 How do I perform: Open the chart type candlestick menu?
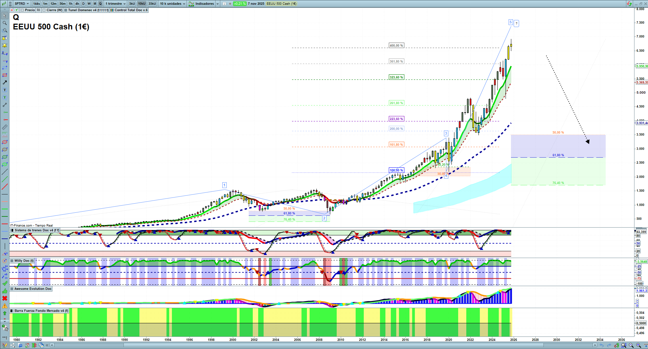[x=5, y=4]
